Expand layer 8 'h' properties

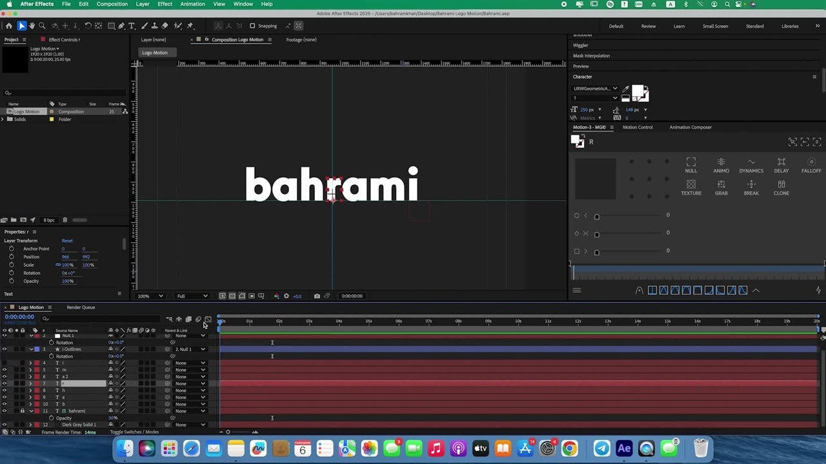click(30, 391)
